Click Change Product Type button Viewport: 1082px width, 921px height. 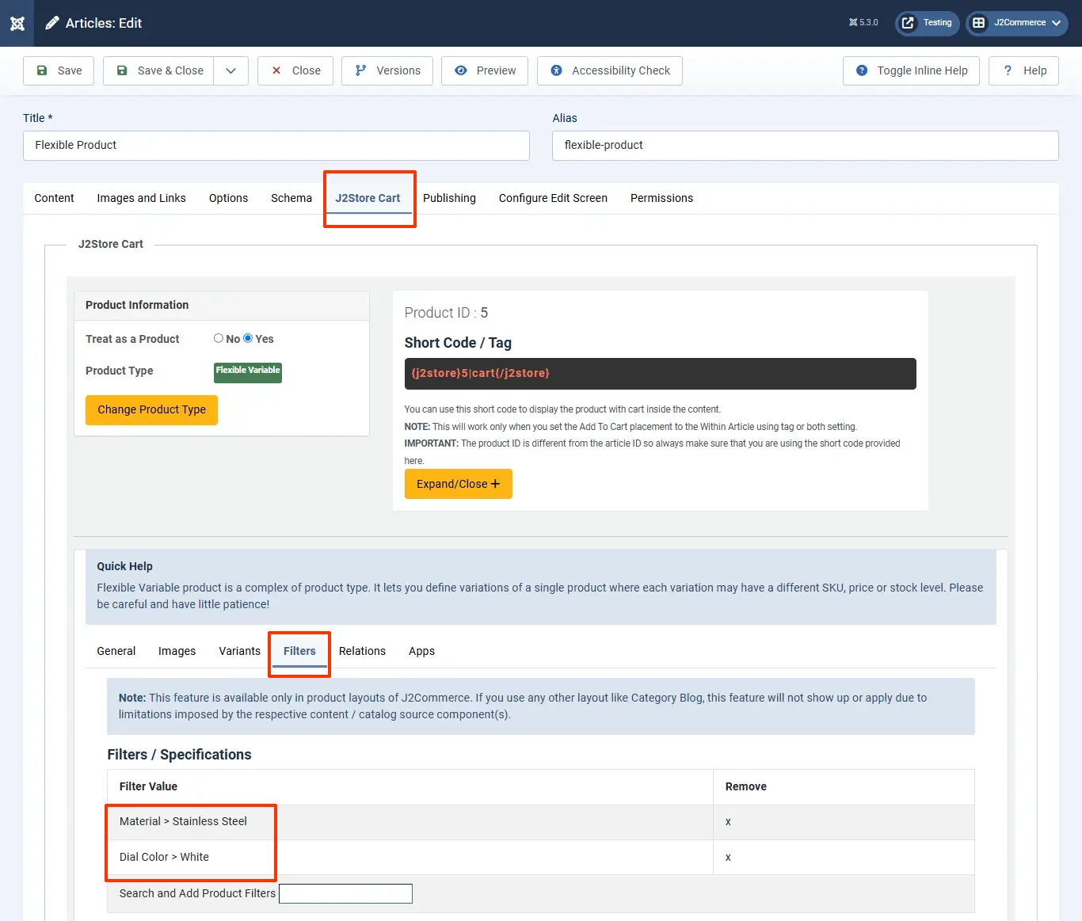(x=151, y=409)
